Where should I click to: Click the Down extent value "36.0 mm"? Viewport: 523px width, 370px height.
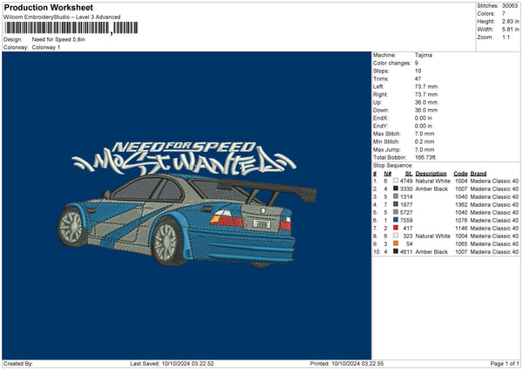[426, 110]
